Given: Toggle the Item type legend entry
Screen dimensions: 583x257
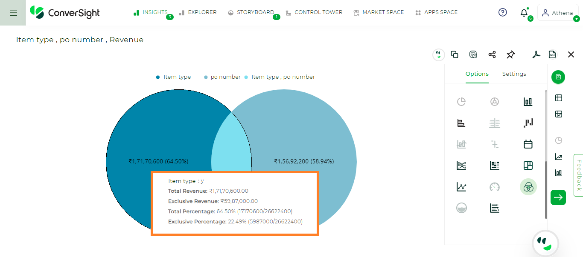Looking at the screenshot, I should pos(174,77).
